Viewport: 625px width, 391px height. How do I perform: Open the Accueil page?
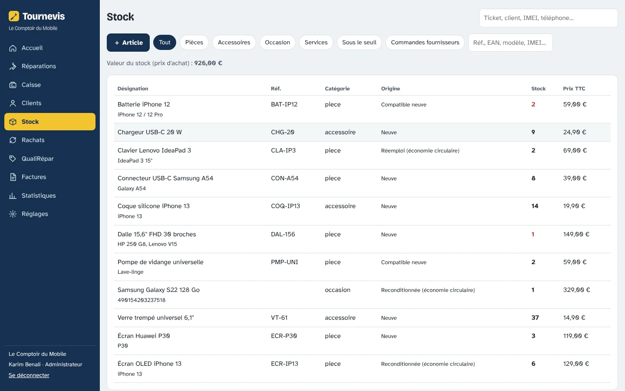pyautogui.click(x=50, y=48)
